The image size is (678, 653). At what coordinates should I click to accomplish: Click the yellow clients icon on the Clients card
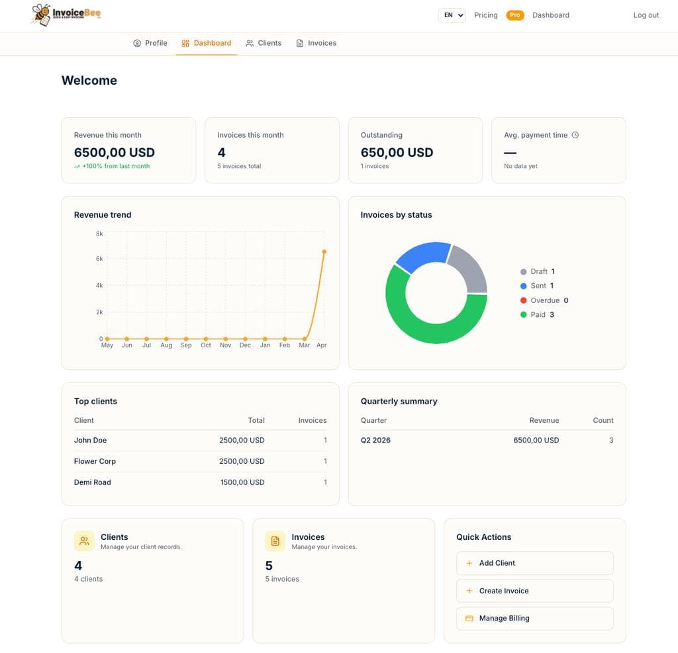pyautogui.click(x=83, y=541)
